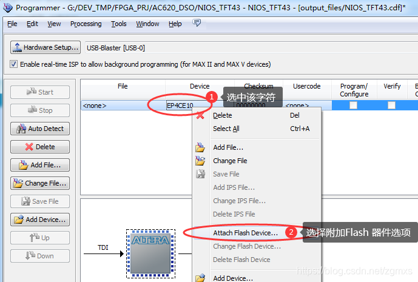Open the Processing menu
Viewport: 418px width, 282px height.
(86, 24)
